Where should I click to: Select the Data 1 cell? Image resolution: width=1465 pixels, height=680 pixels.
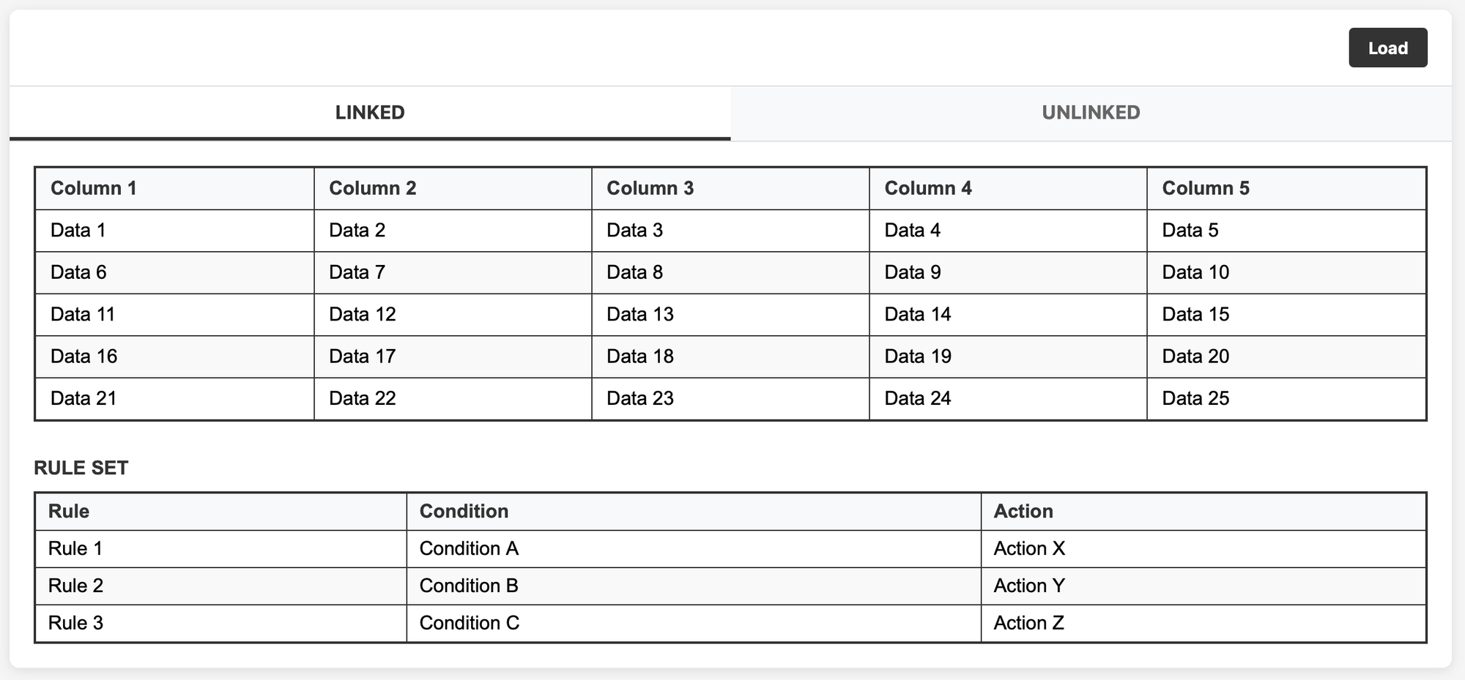point(175,231)
